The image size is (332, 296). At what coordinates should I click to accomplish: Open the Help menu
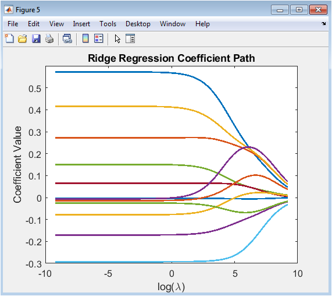tap(202, 24)
